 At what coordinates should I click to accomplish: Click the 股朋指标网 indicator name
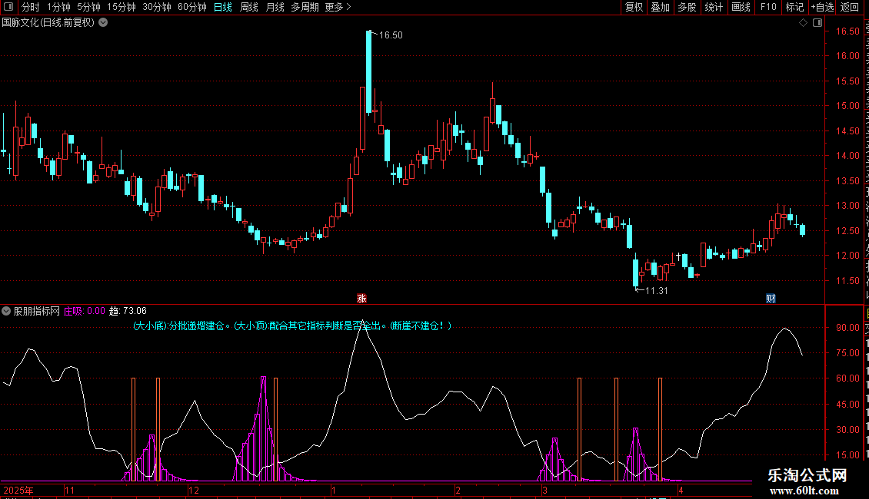(x=36, y=311)
